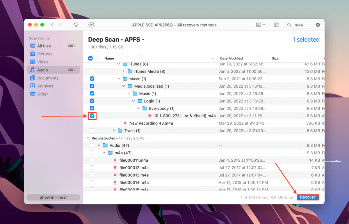The width and height of the screenshot is (349, 224).
Task: Open the All files sidebar item
Action: 53,46
